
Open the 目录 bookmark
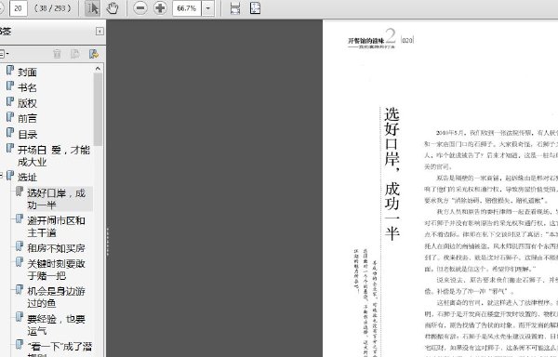27,135
